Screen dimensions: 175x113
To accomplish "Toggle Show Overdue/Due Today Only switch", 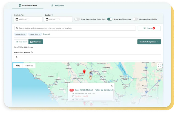I will [x=77, y=19].
